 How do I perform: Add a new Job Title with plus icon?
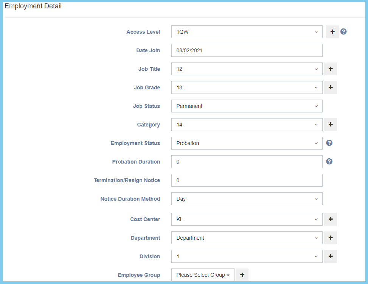330,69
